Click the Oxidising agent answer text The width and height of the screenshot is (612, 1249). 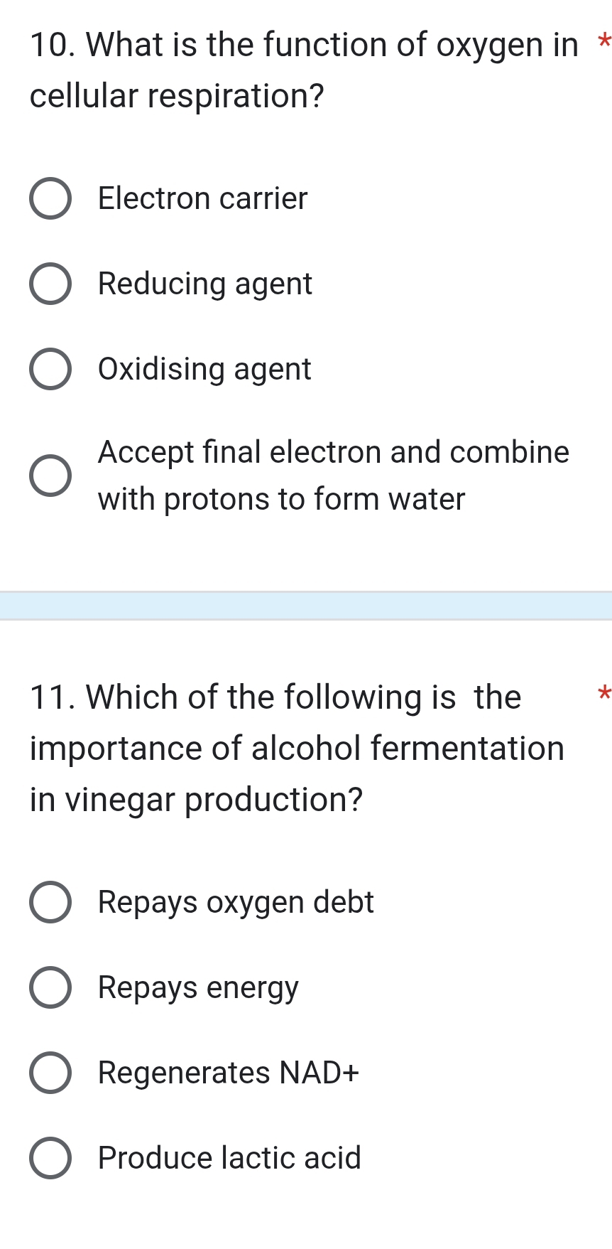click(x=204, y=369)
